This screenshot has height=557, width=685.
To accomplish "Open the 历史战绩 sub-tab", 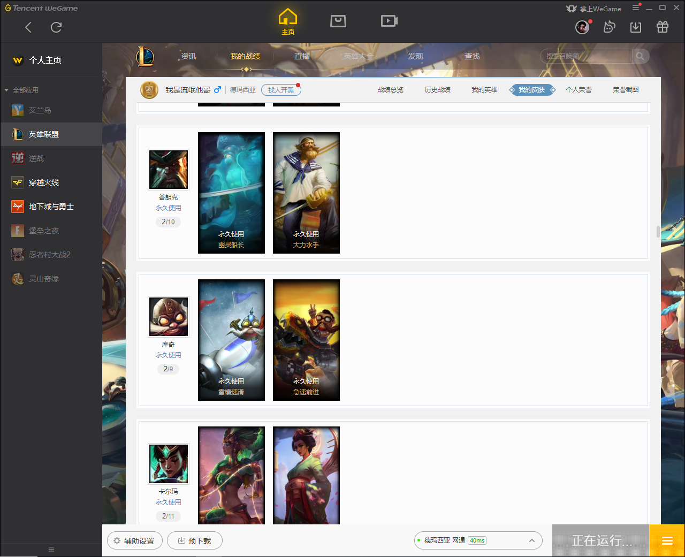I will click(437, 90).
